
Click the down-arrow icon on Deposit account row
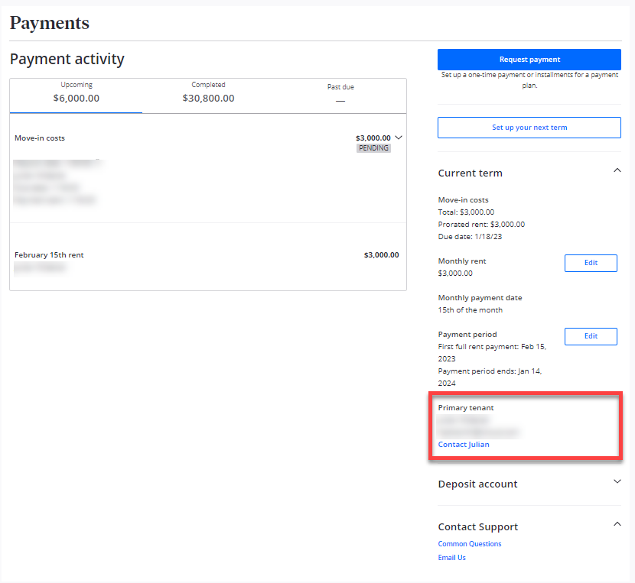coord(617,481)
